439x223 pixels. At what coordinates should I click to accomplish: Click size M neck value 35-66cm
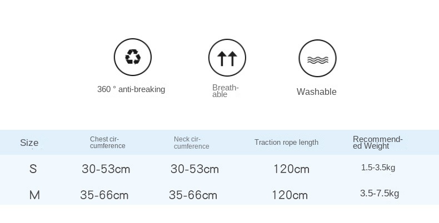(193, 195)
